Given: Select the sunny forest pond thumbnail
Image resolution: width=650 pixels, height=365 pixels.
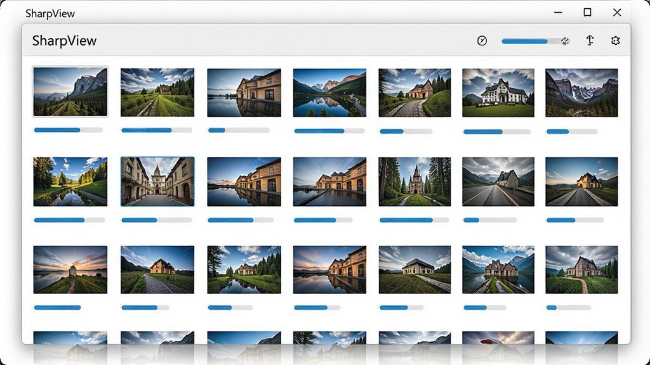Looking at the screenshot, I should pos(70,182).
